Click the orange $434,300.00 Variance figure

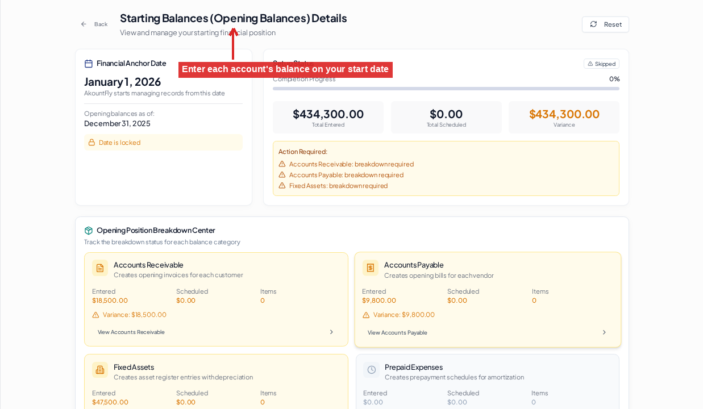564,114
